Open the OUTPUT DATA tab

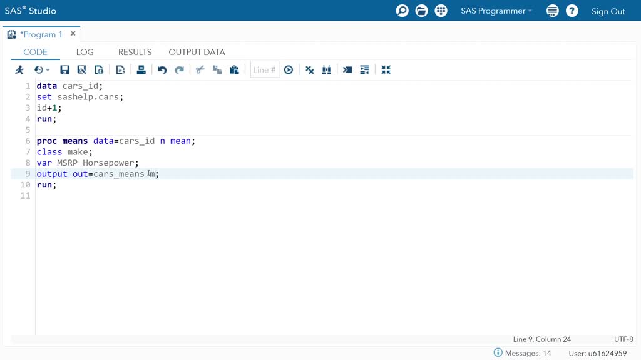click(x=197, y=52)
